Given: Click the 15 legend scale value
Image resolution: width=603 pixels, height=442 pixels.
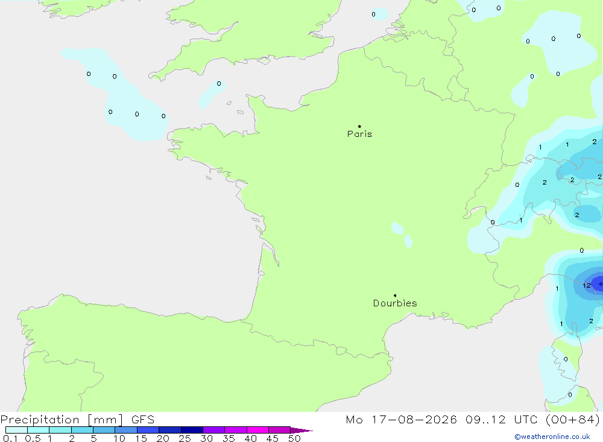Looking at the screenshot, I should pos(141,438).
